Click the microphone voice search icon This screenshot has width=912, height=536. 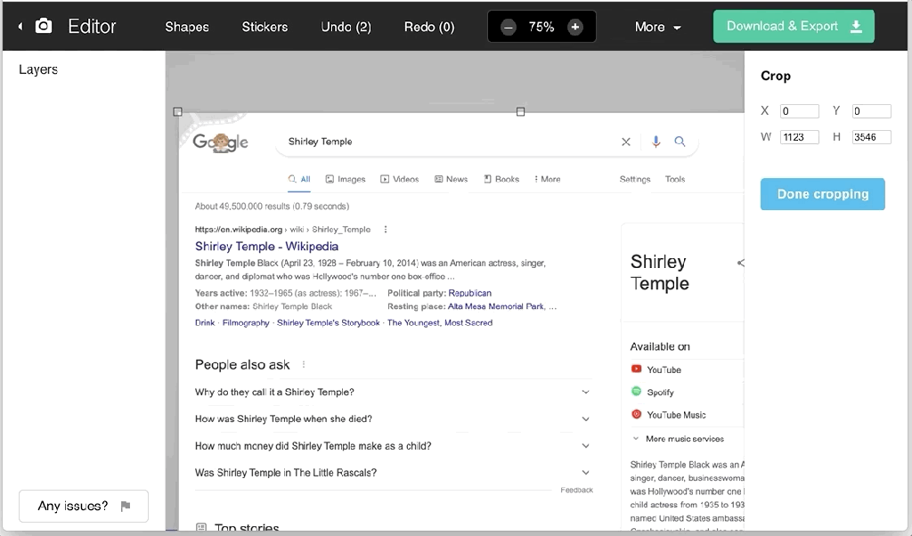click(656, 142)
